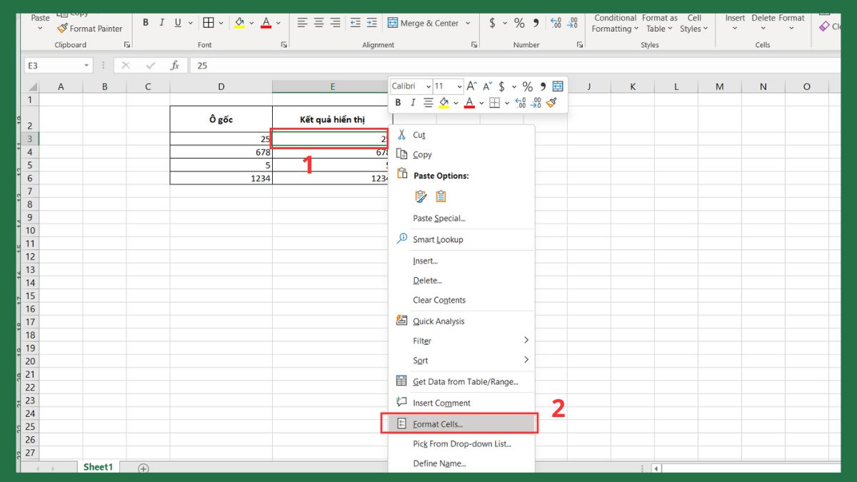Toggle Underline in the ribbon
Viewport: 857px width, 482px height.
[x=178, y=23]
